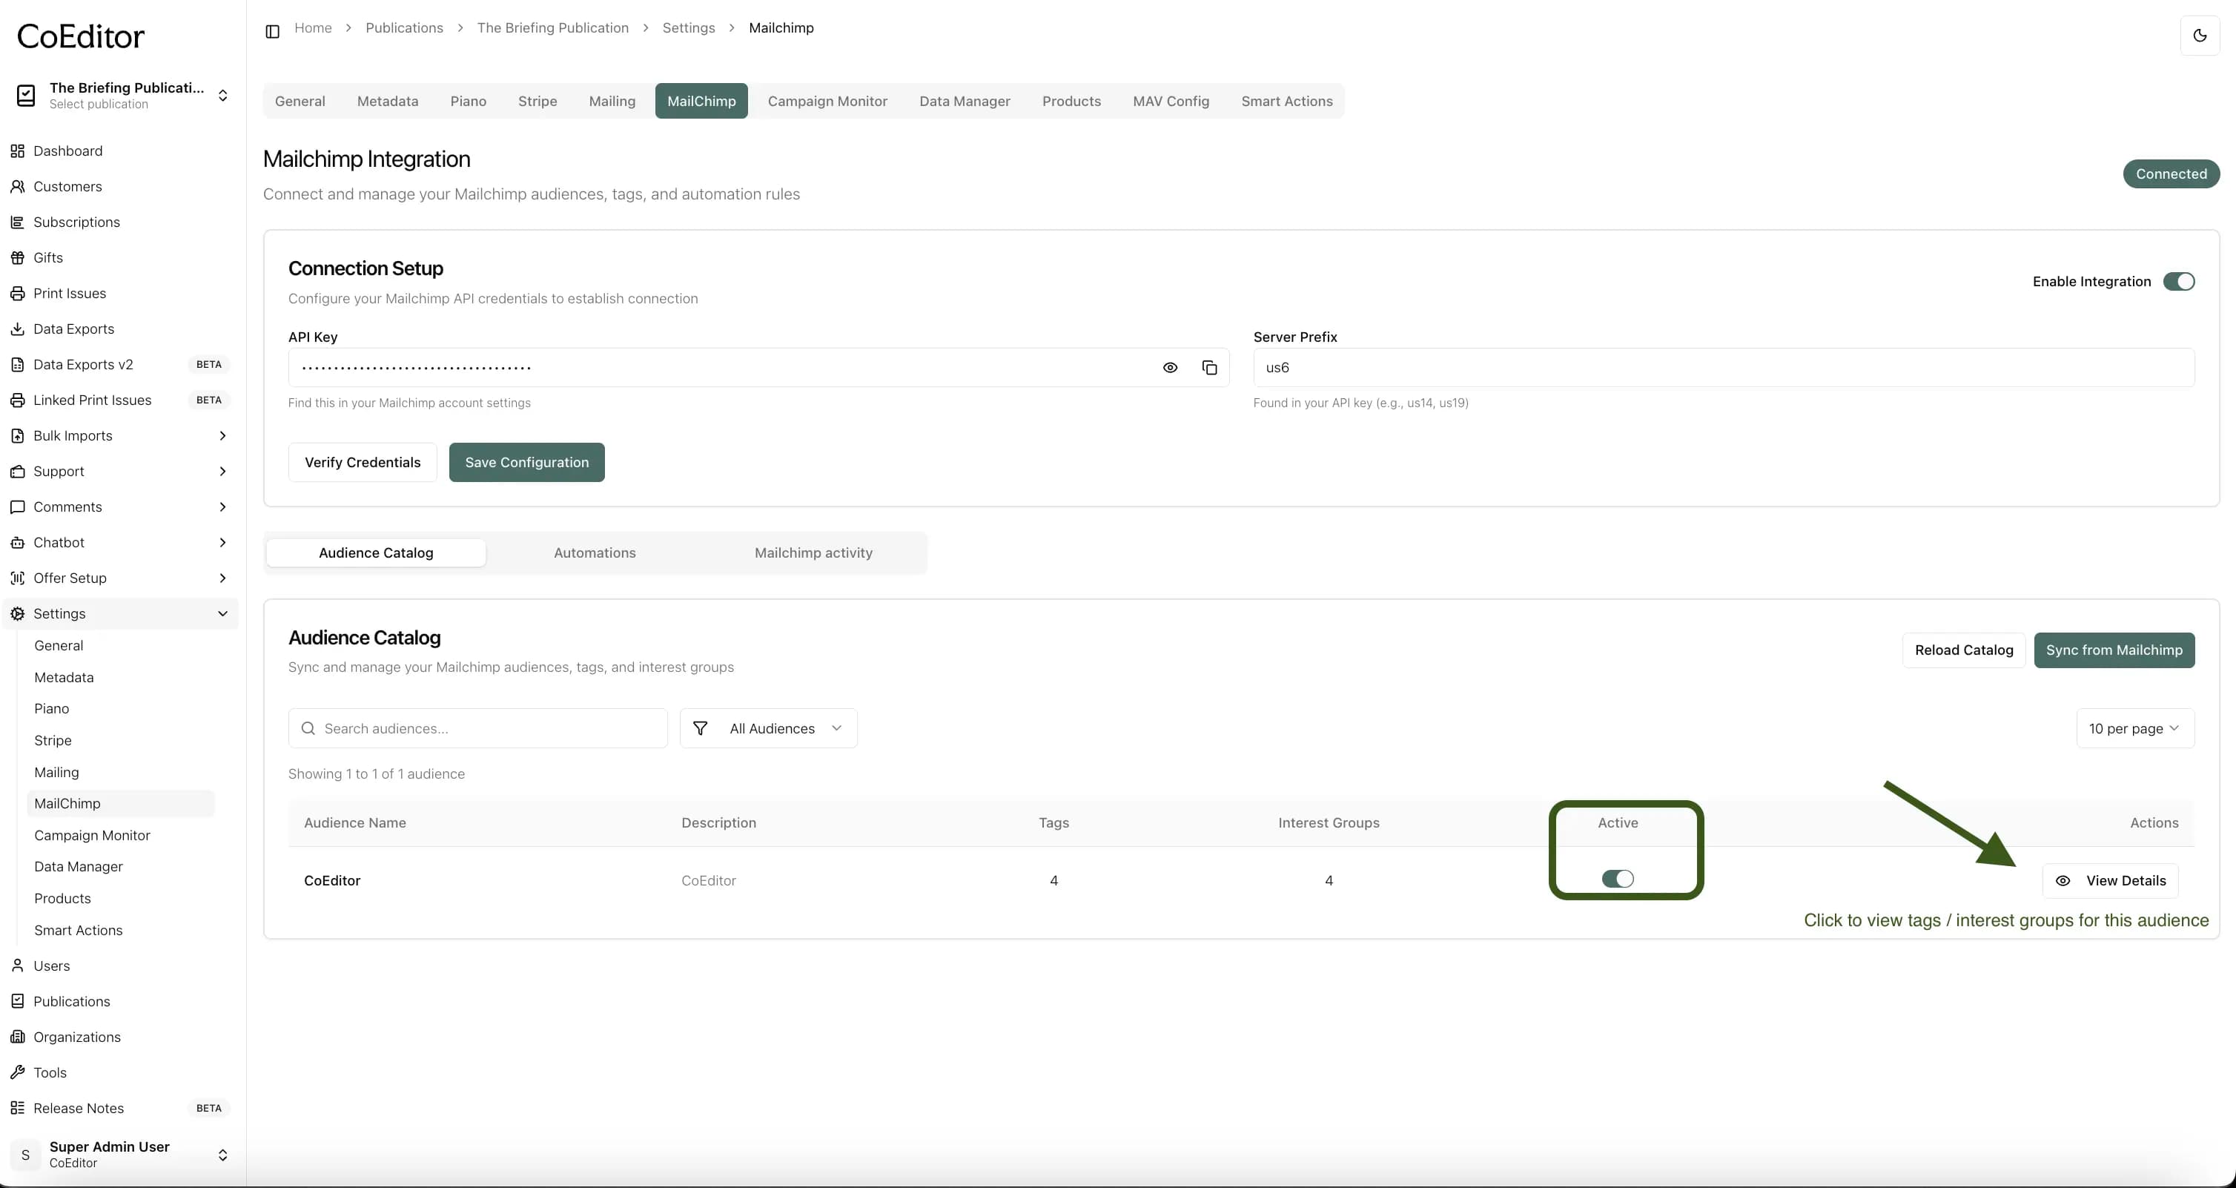Click the API Key field
The width and height of the screenshot is (2236, 1188).
(x=758, y=367)
